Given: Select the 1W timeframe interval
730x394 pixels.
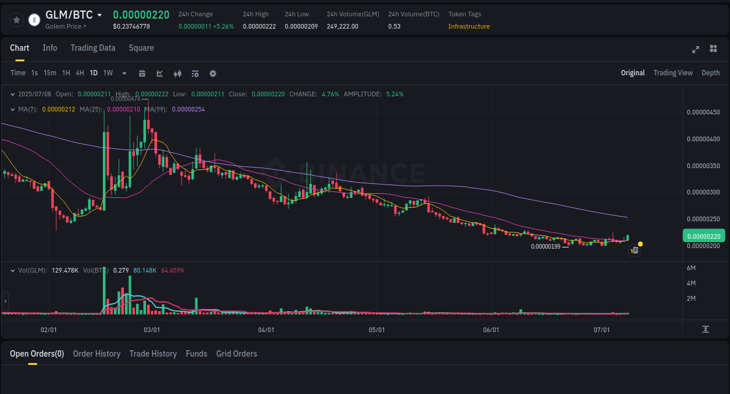Looking at the screenshot, I should pyautogui.click(x=107, y=73).
